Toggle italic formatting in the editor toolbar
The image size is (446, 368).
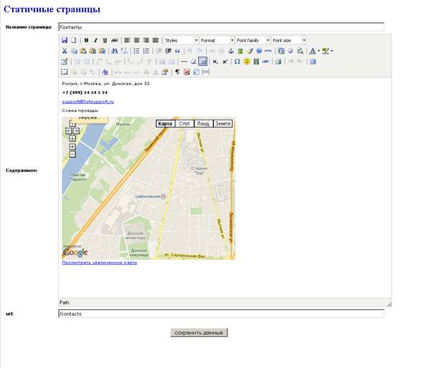coord(95,40)
